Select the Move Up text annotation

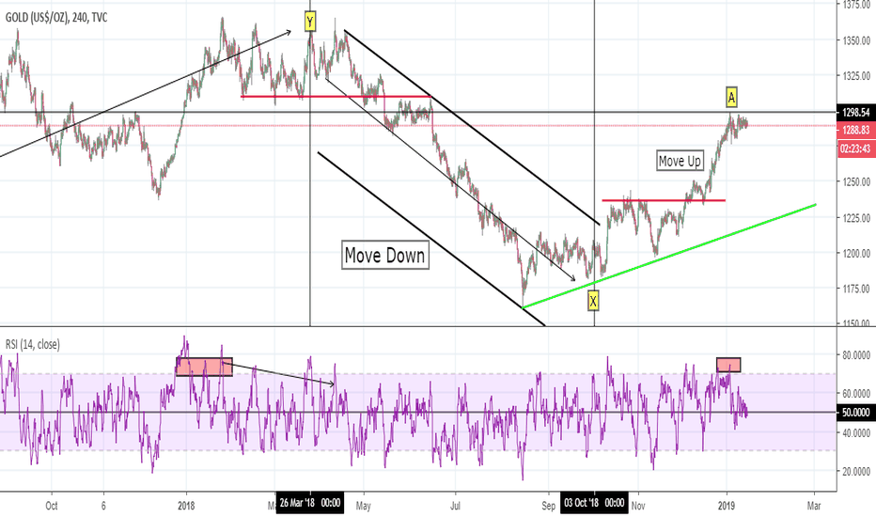(x=680, y=161)
